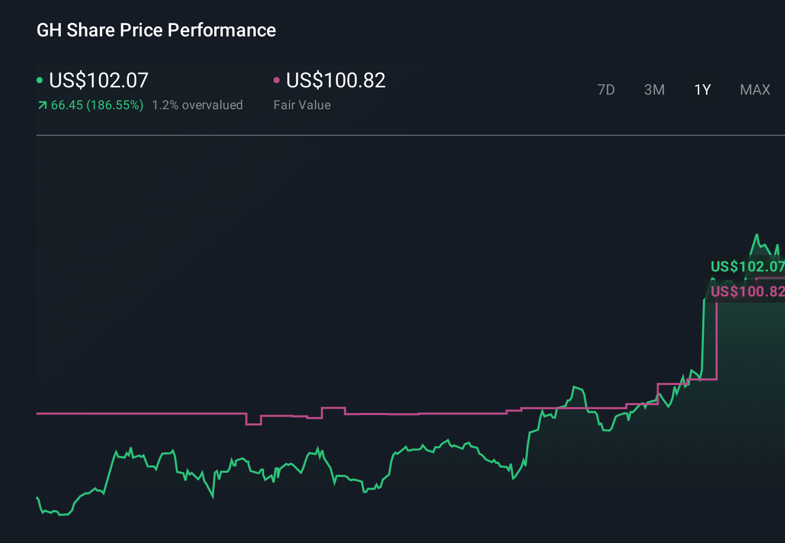
Task: Open the MAX historical view
Action: 754,89
